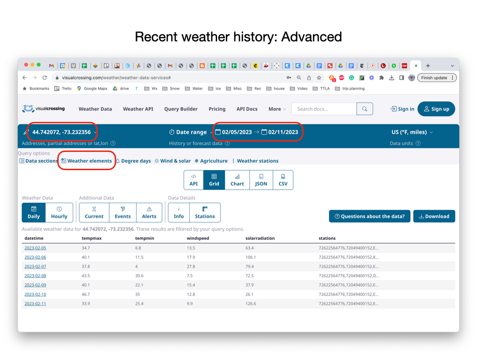Toggle the Alerts additional data
The image size is (477, 358).
click(x=149, y=213)
